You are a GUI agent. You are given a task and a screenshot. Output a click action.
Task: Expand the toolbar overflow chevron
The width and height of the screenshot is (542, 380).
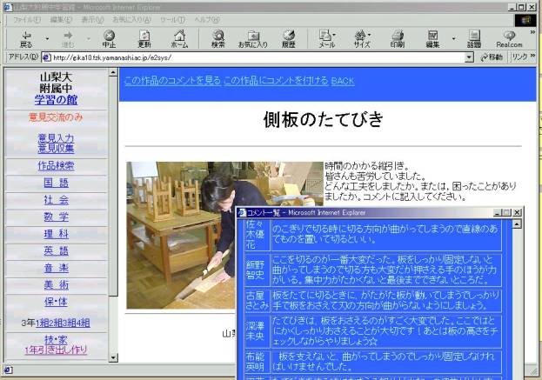(532, 32)
